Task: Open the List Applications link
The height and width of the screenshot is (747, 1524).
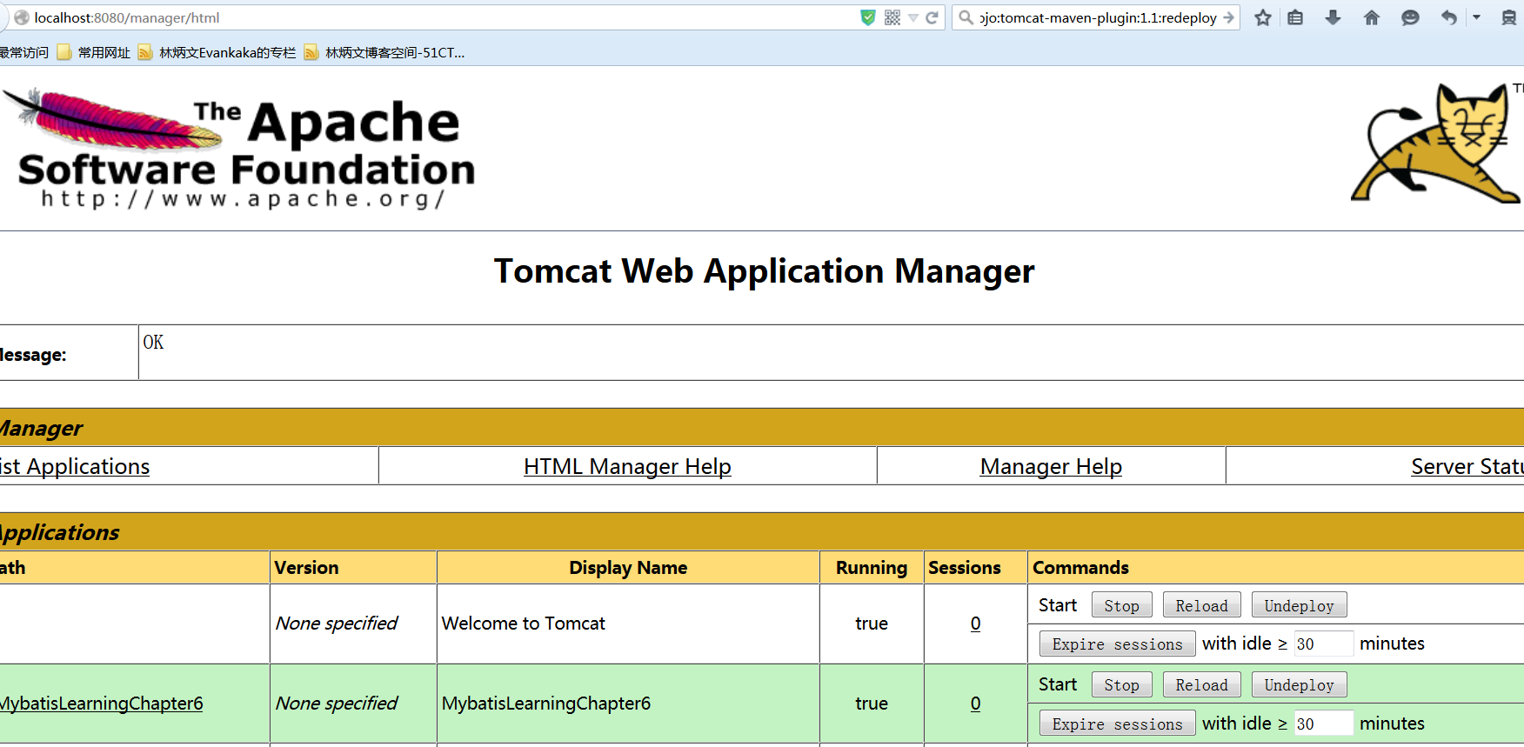Action: pyautogui.click(x=75, y=467)
